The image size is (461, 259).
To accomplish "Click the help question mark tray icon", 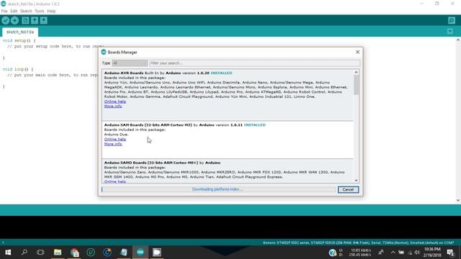I will (x=333, y=253).
